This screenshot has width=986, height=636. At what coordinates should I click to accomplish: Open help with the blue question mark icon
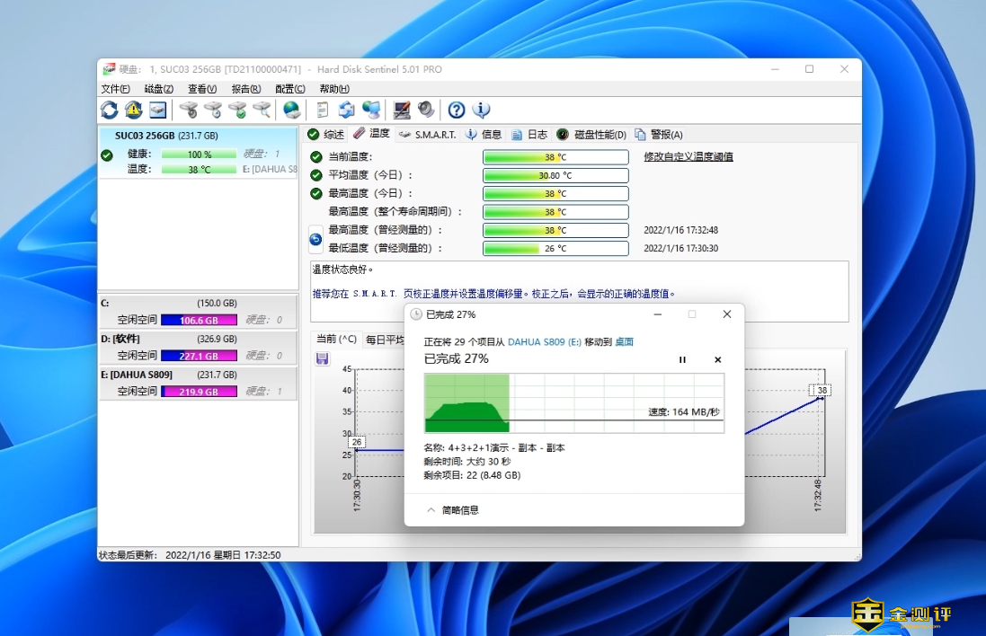click(x=457, y=110)
